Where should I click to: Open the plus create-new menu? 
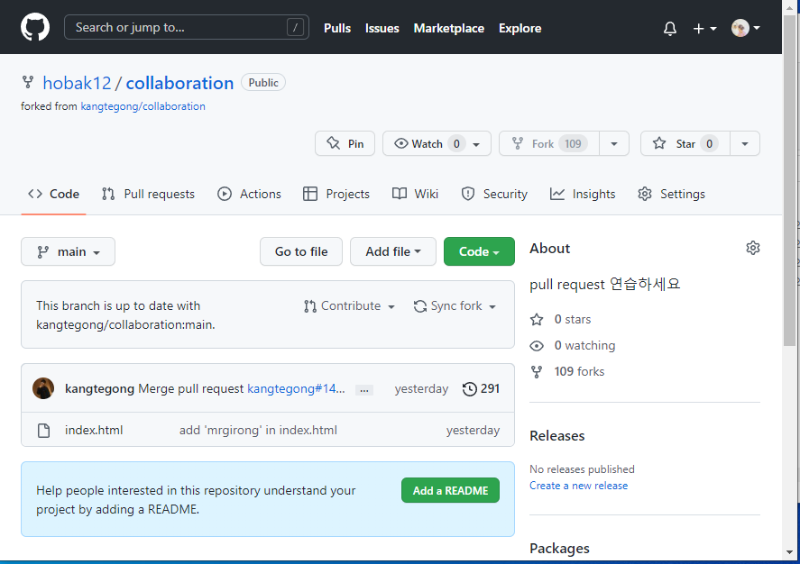pyautogui.click(x=704, y=29)
